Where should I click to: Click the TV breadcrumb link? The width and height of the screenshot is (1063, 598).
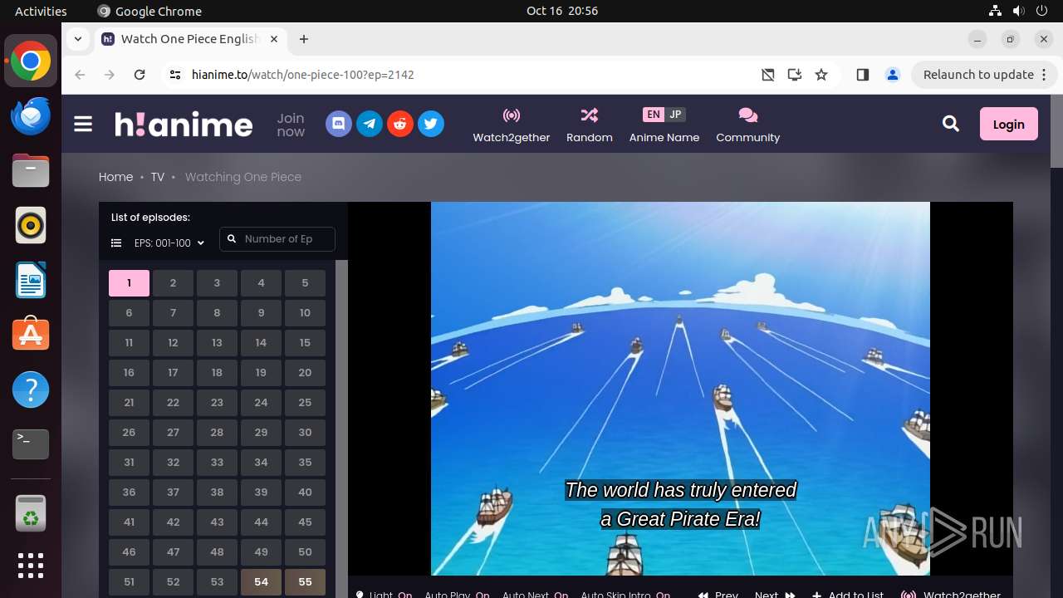pos(158,177)
